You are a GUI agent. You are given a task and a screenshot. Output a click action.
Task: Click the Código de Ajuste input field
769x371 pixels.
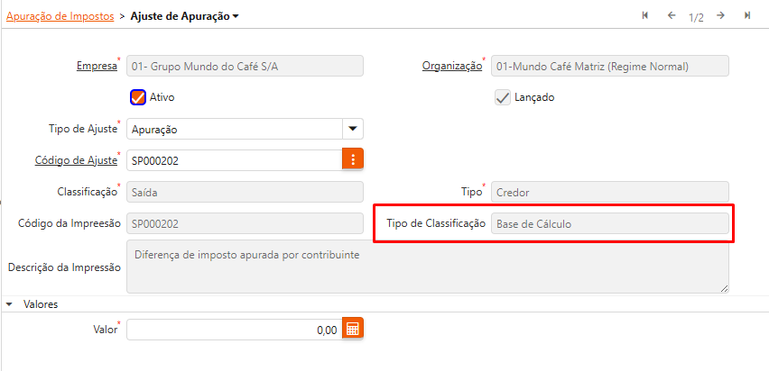click(234, 160)
